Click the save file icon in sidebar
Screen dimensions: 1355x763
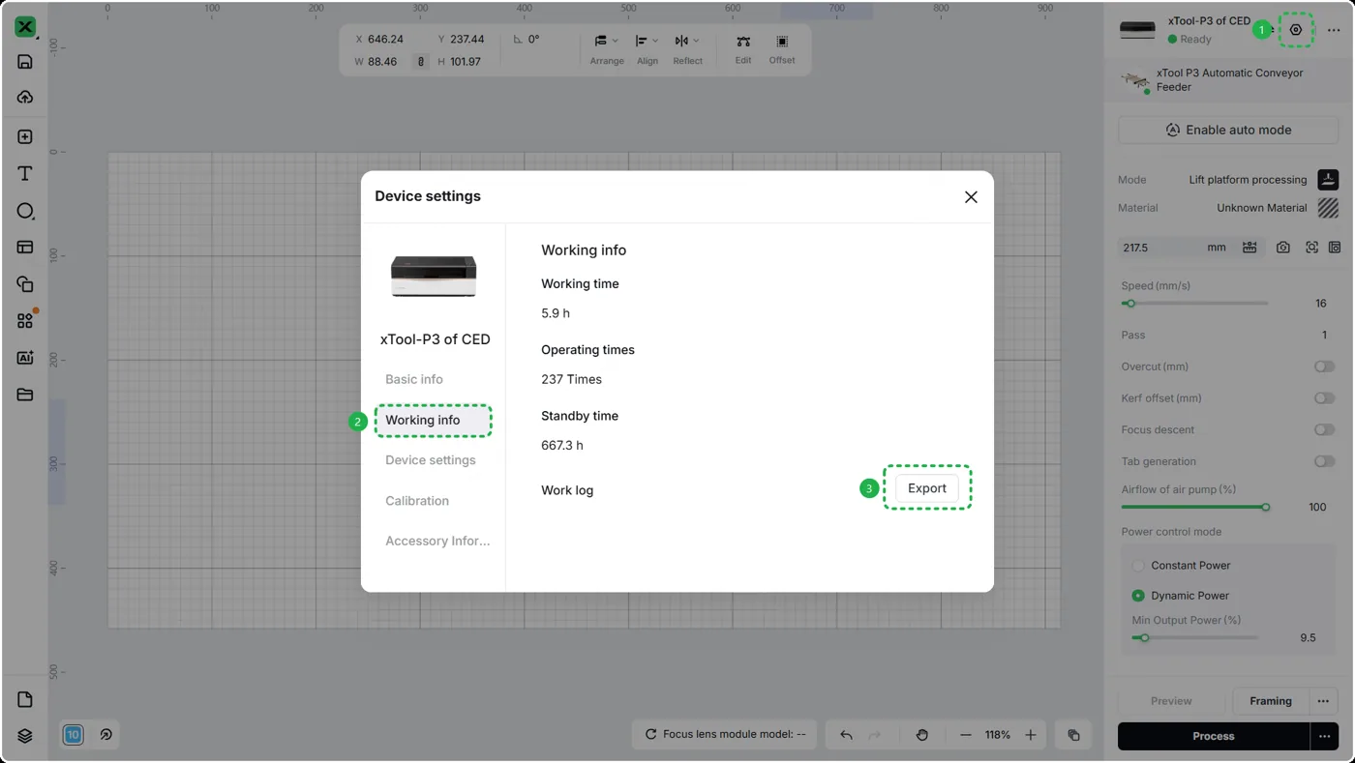click(25, 62)
